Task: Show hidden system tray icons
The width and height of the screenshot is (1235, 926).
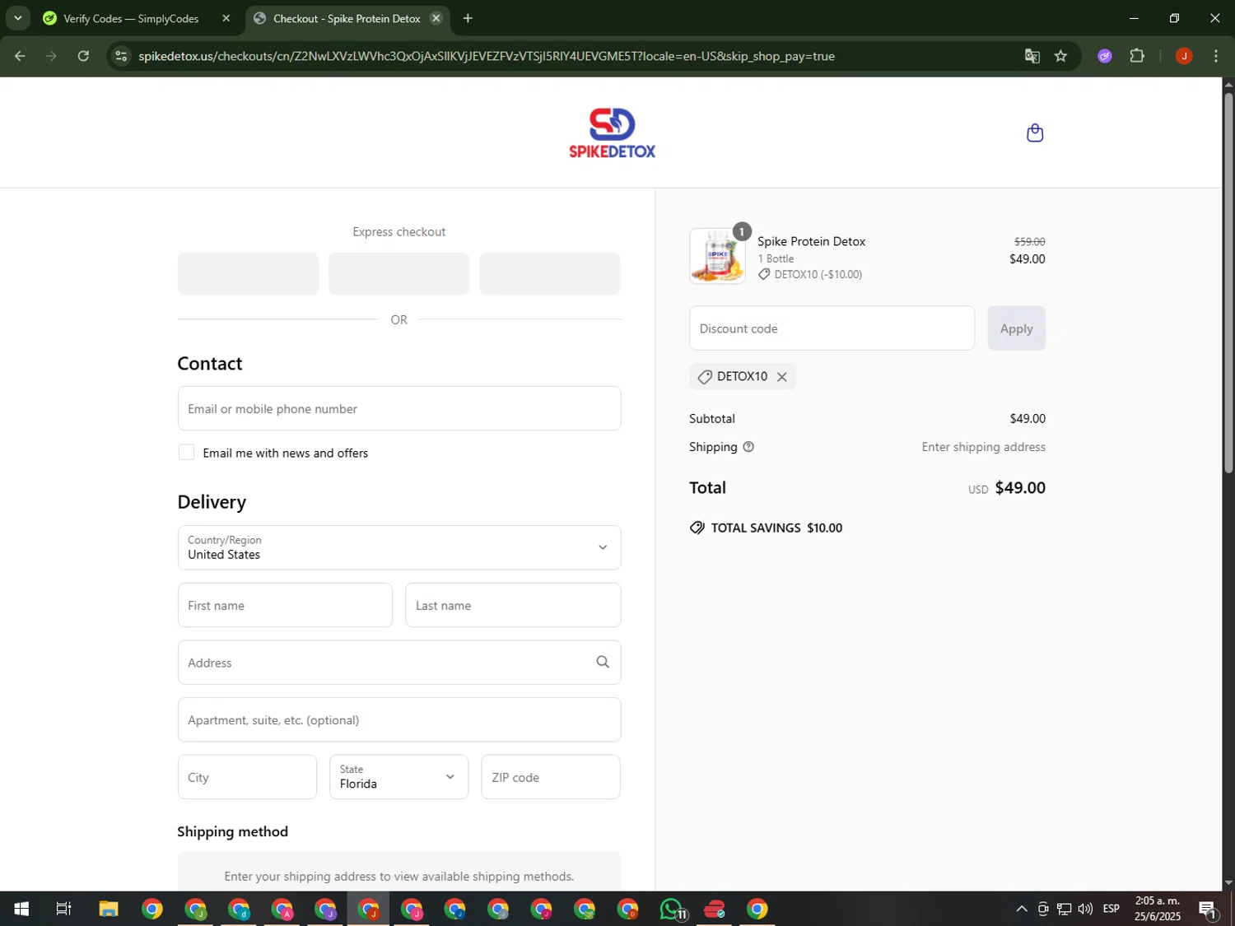Action: click(x=1021, y=909)
